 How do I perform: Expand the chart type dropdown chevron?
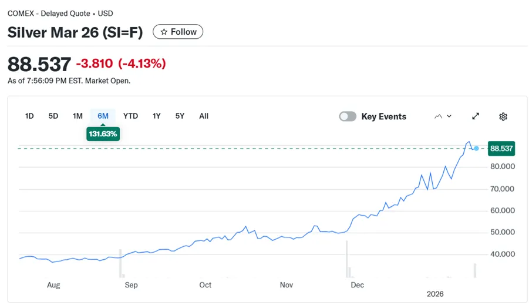pos(449,116)
